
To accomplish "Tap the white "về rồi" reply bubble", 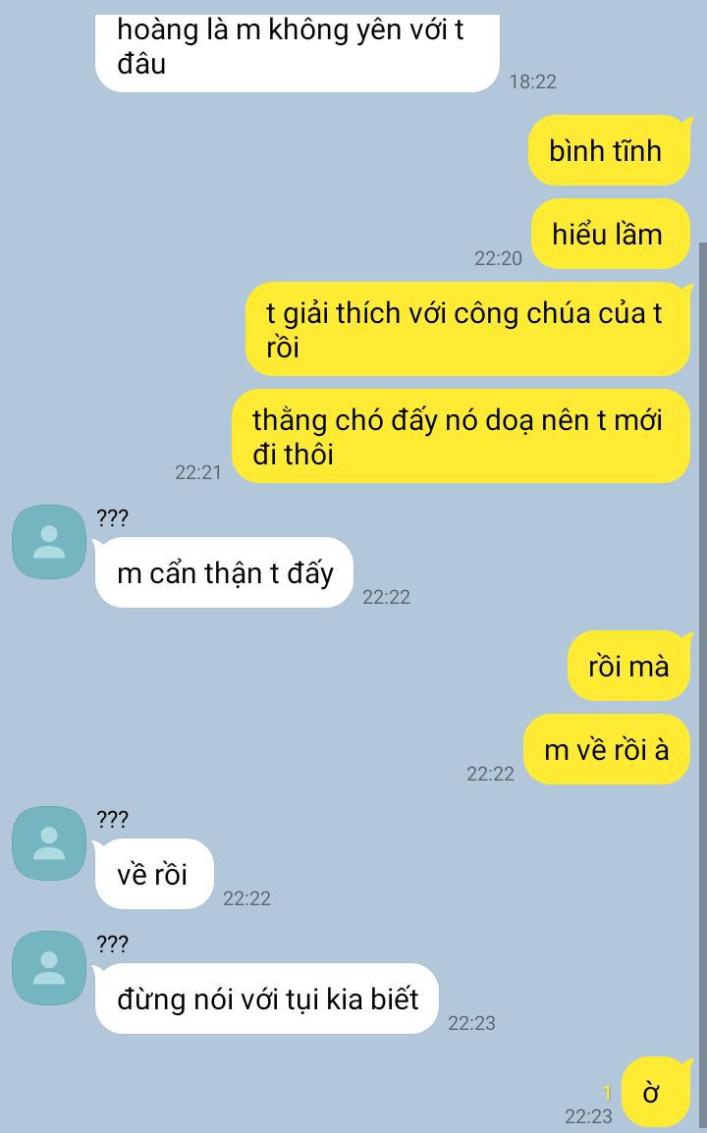I will coord(154,875).
